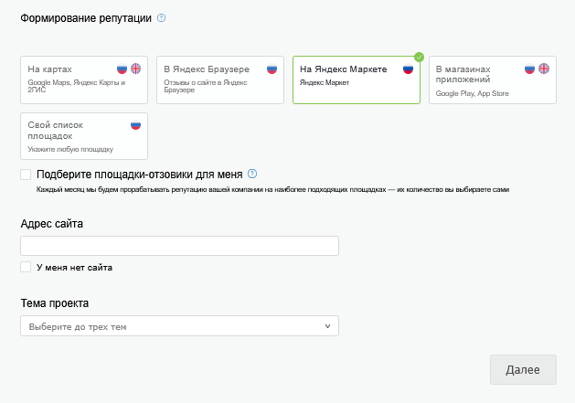The width and height of the screenshot is (575, 403).
Task: Enable the Подберите площадки-отзовики для меня checkbox
Action: point(26,175)
